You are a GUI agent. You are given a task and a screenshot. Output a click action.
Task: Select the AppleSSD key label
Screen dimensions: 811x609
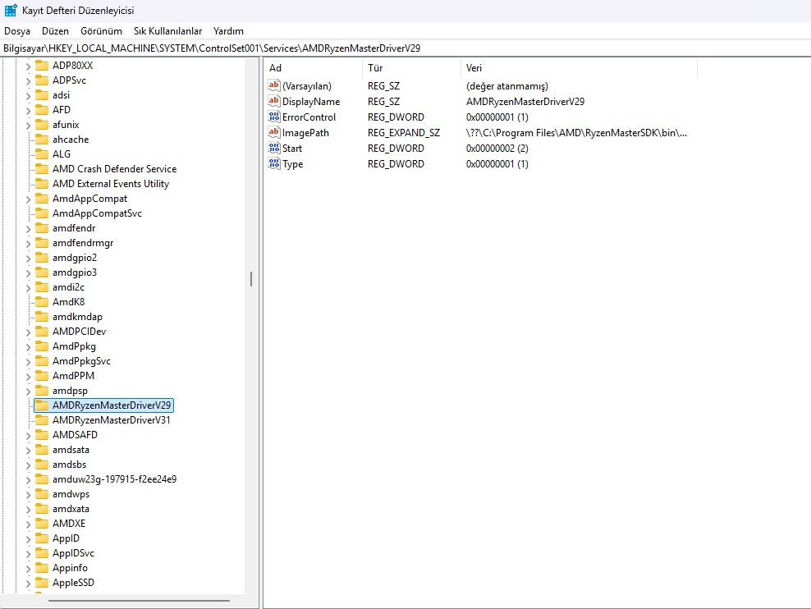pyautogui.click(x=73, y=583)
